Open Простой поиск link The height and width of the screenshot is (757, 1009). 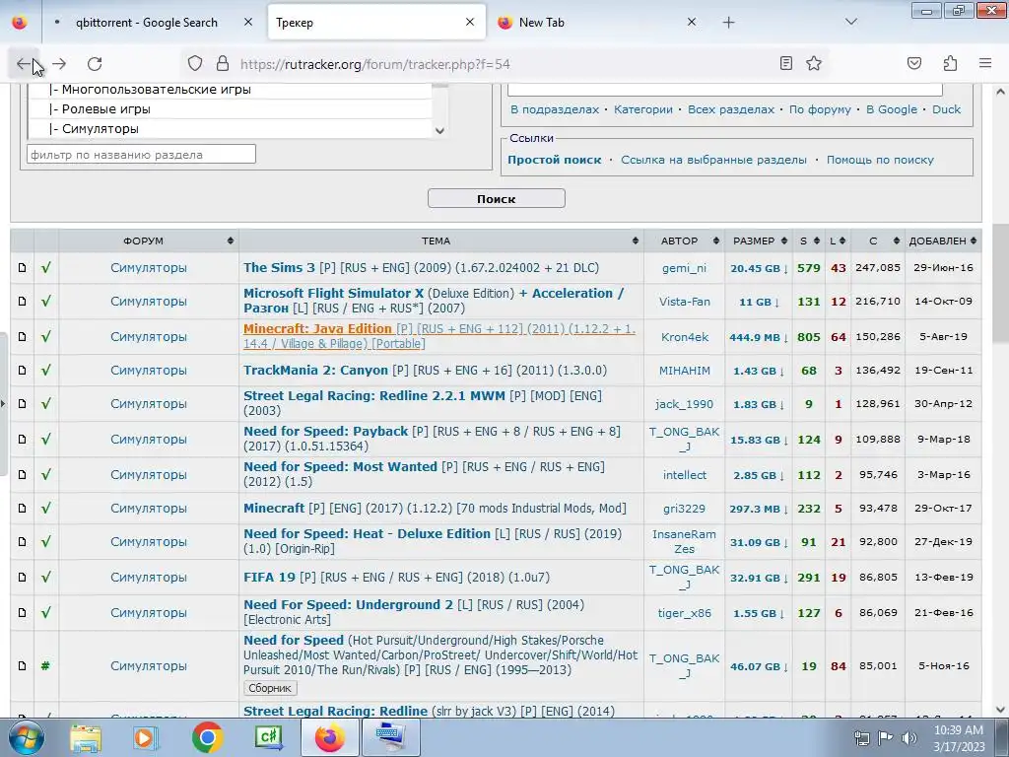pos(554,160)
